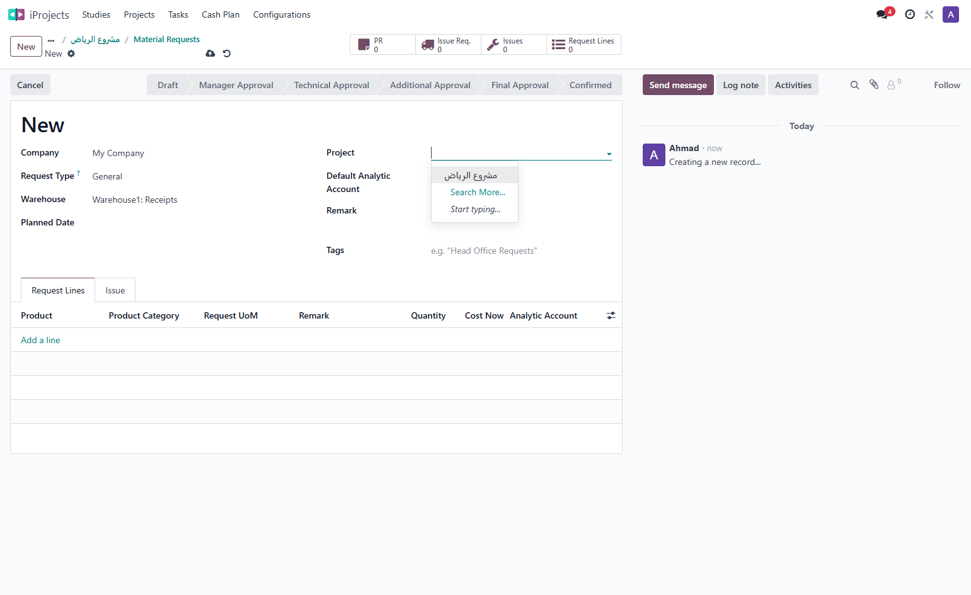Open column settings adjust icon in table
This screenshot has width=971, height=595.
coord(611,315)
